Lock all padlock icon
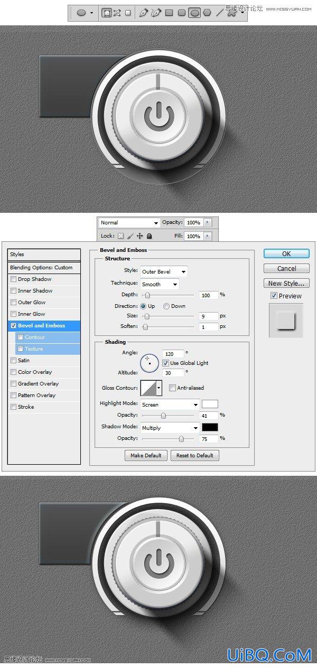317x668 pixels. pos(150,236)
